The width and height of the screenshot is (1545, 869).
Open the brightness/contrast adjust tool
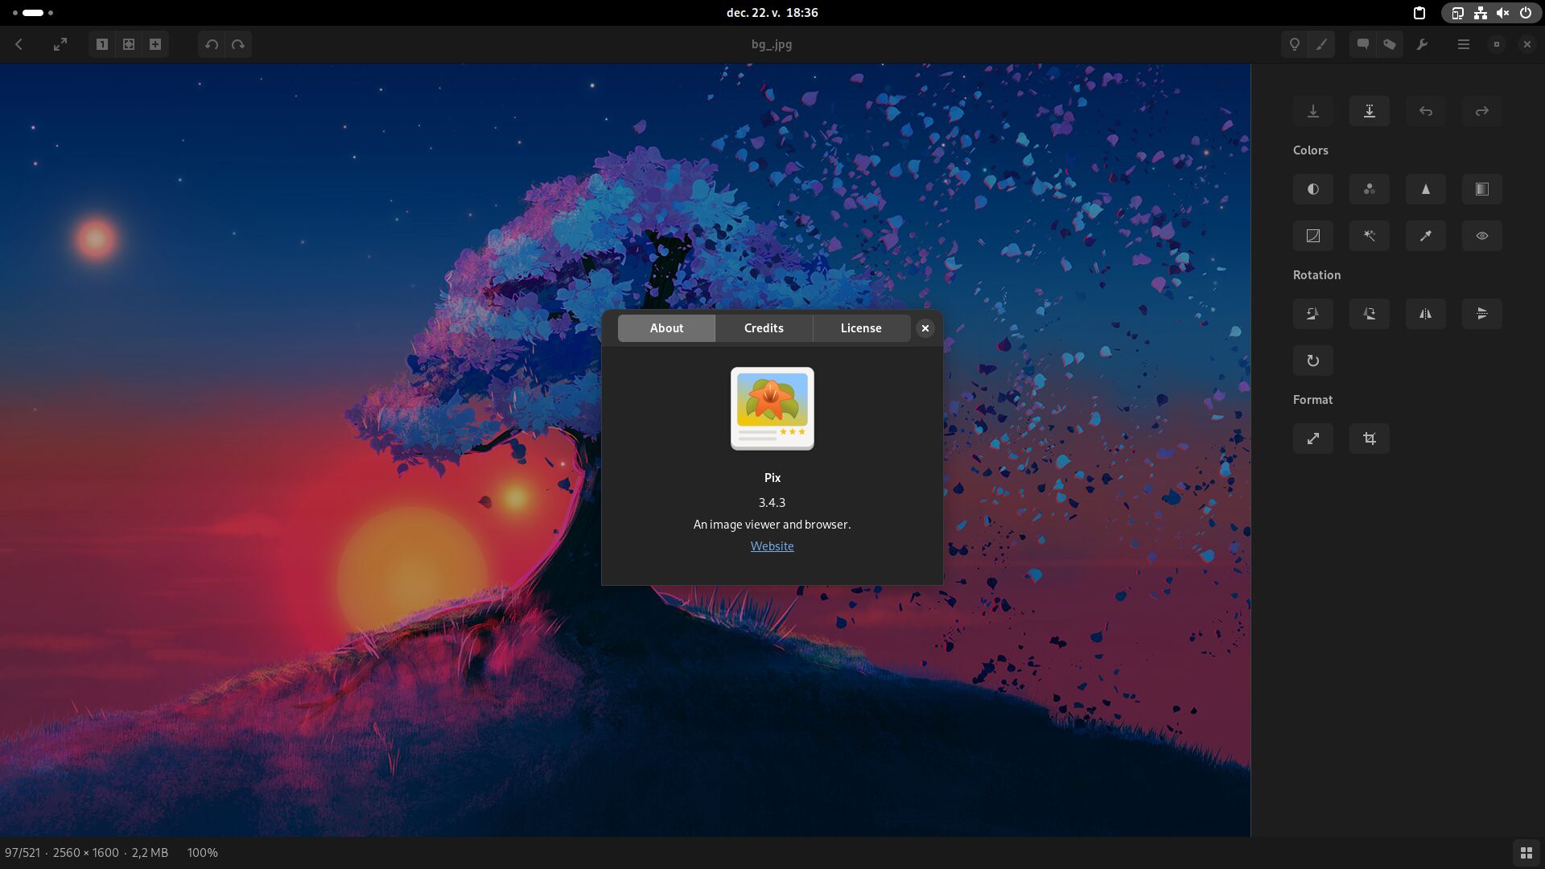[x=1313, y=189]
